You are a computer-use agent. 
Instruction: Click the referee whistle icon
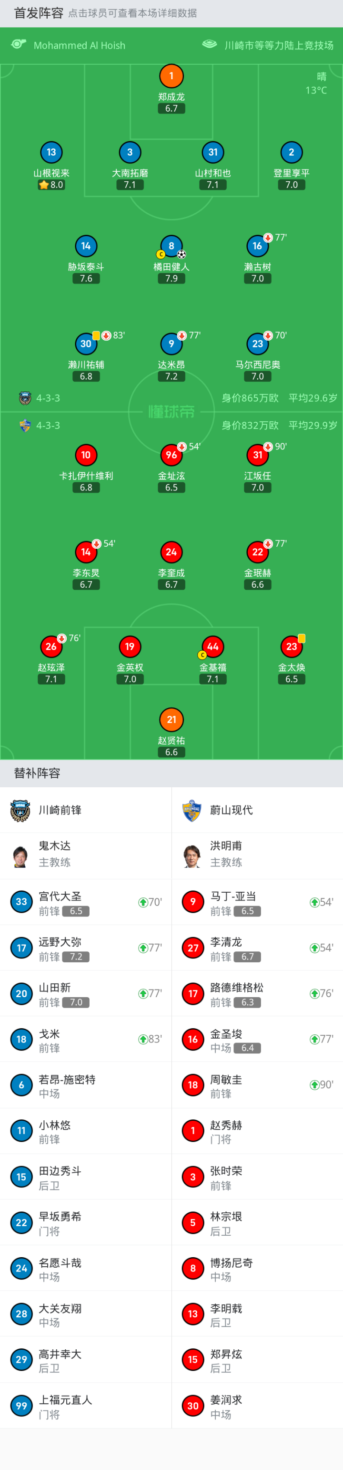tap(19, 44)
